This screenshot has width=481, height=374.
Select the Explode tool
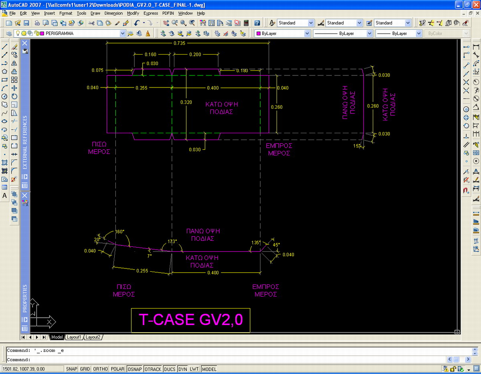14,179
